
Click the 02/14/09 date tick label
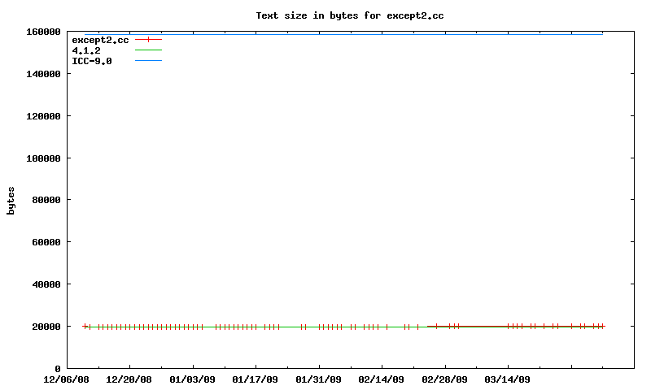(382, 379)
